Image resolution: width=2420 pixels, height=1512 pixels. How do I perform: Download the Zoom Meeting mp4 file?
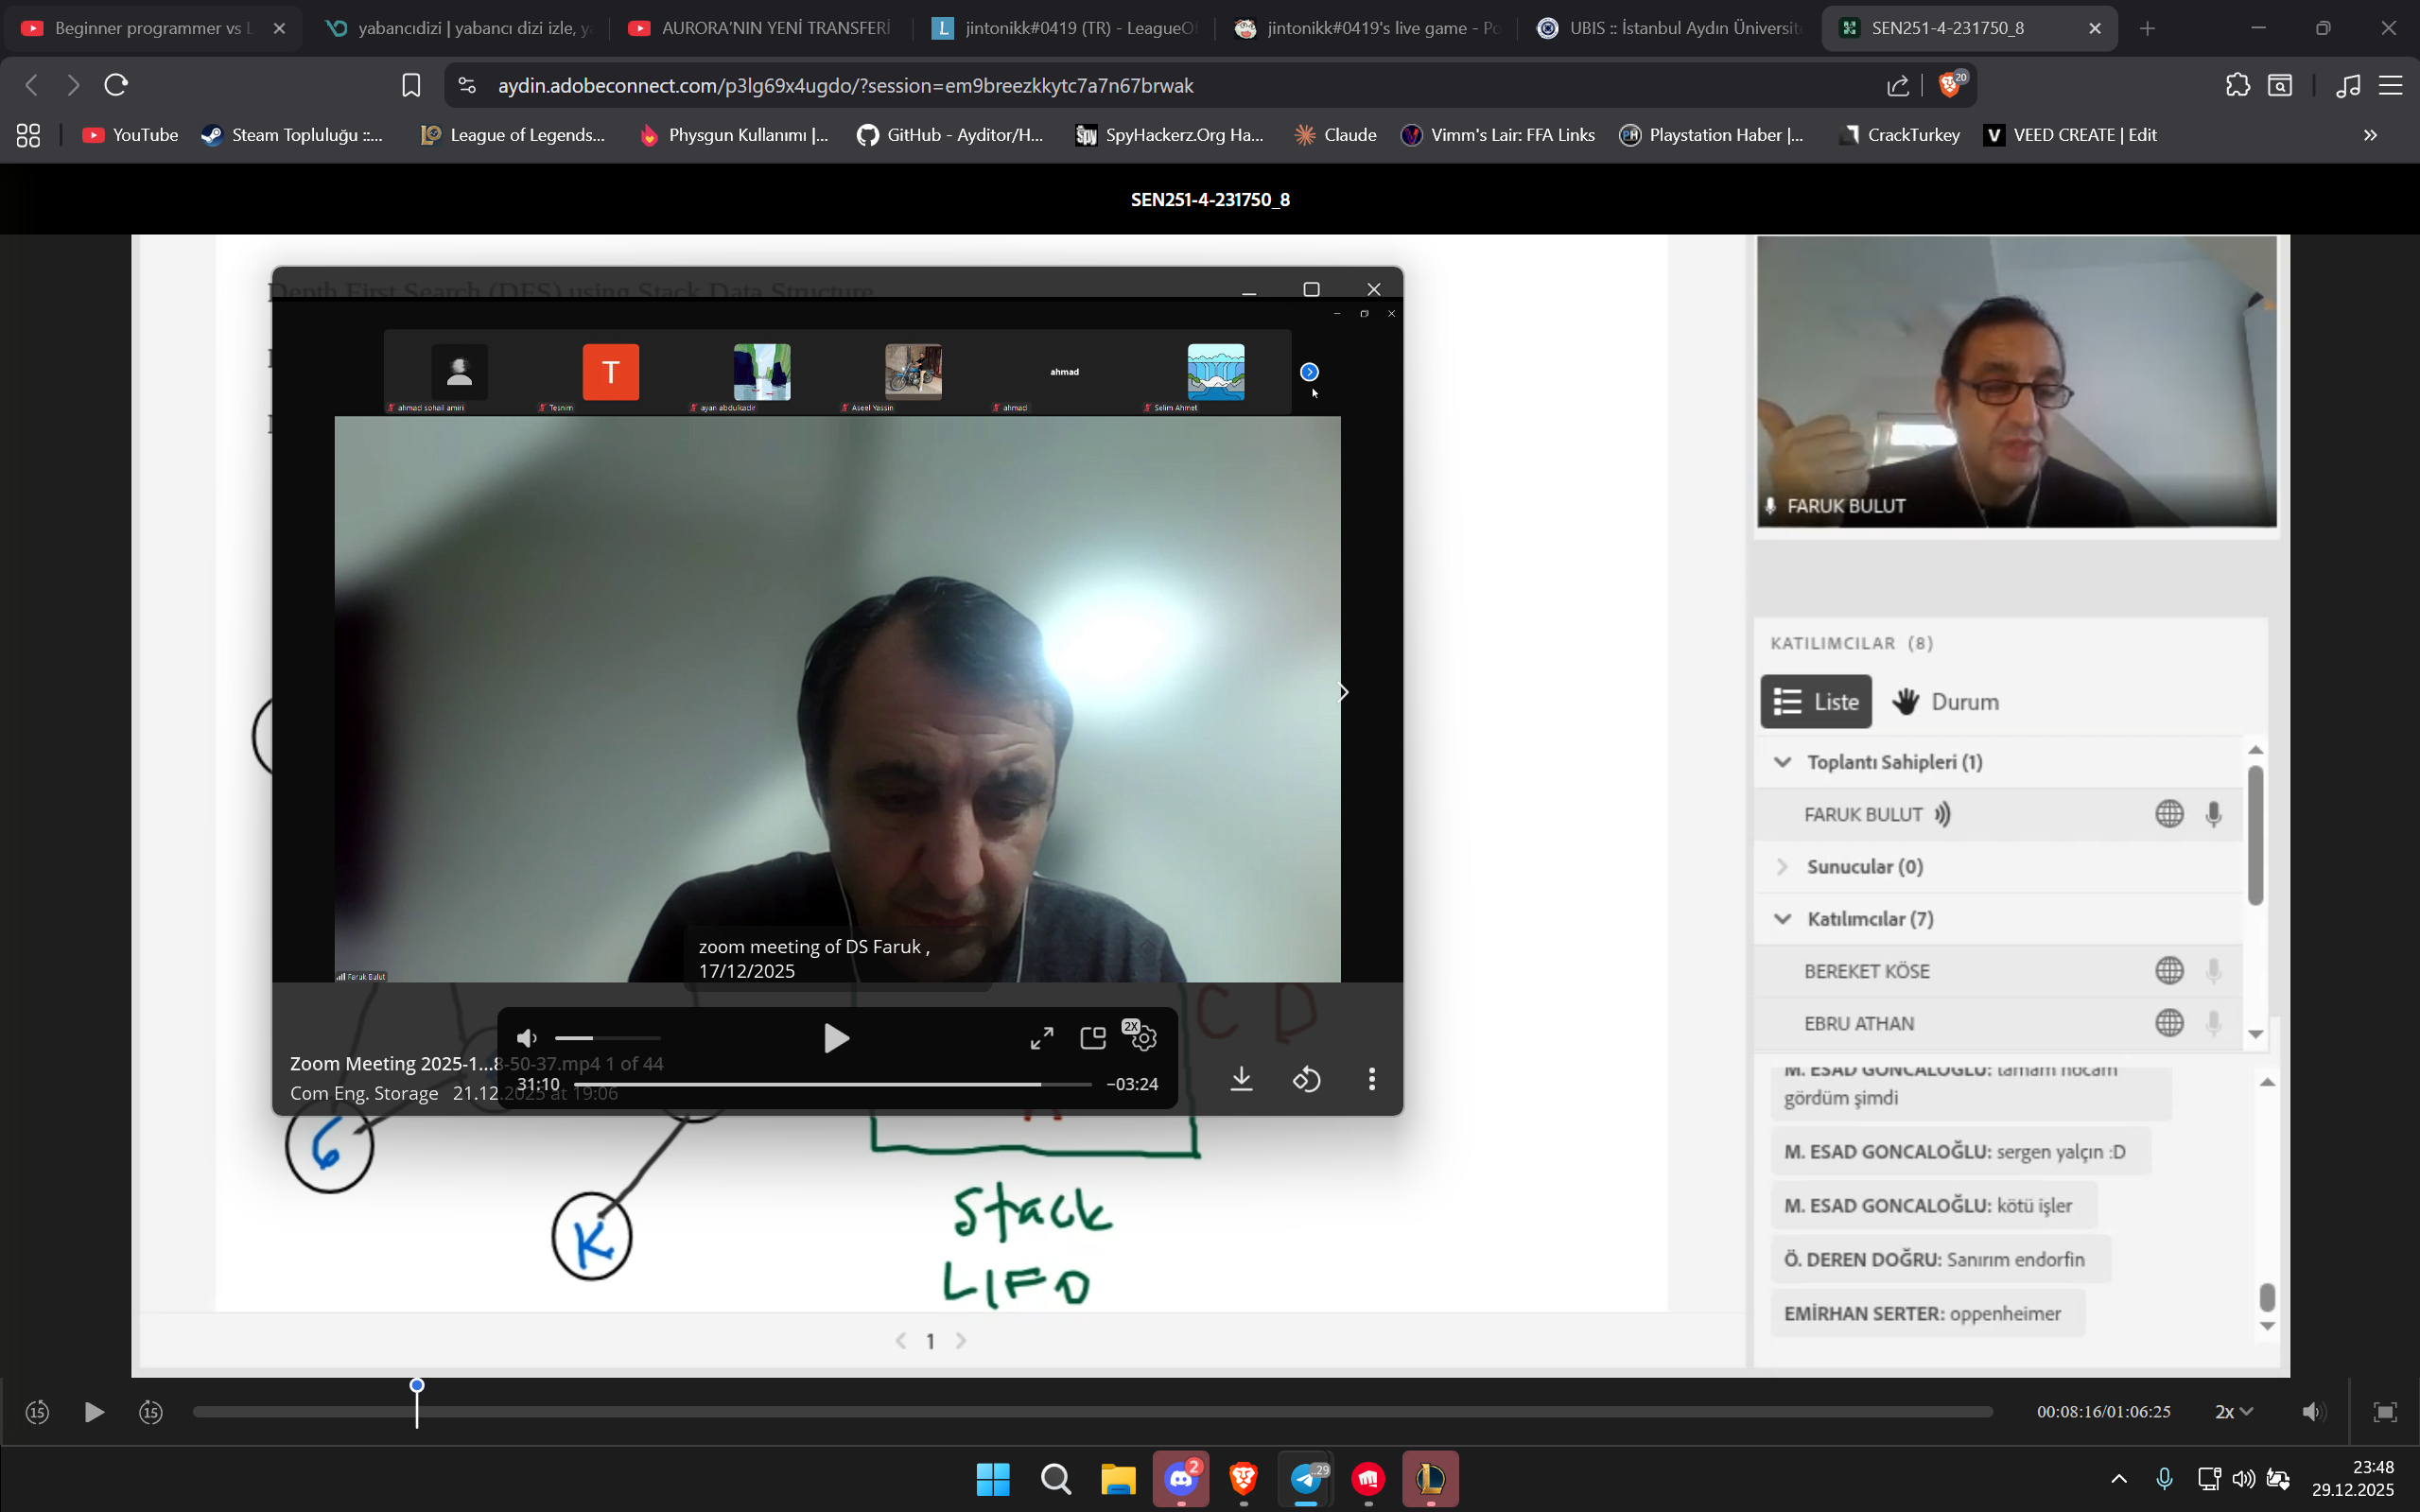pyautogui.click(x=1241, y=1079)
